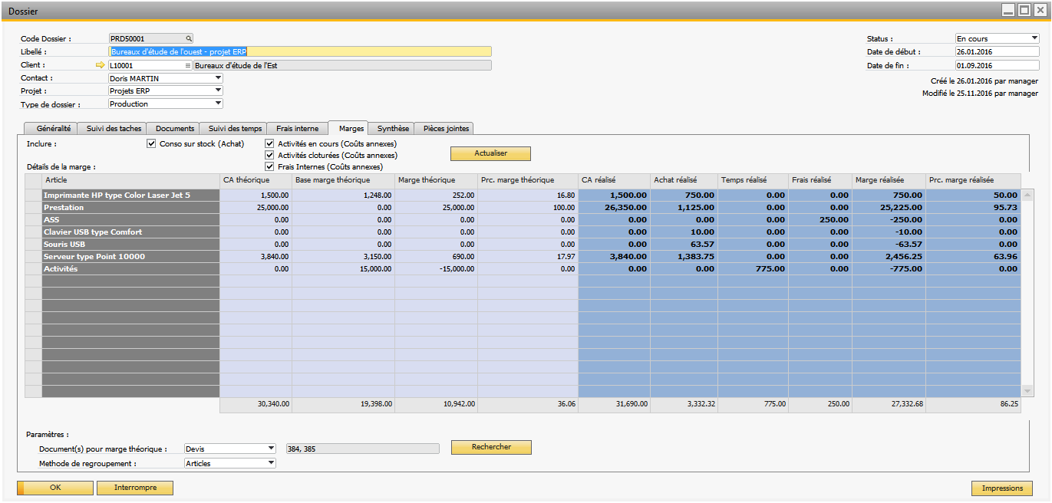The height and width of the screenshot is (503, 1052).
Task: Toggle Activités en cours checkbox
Action: click(x=269, y=143)
